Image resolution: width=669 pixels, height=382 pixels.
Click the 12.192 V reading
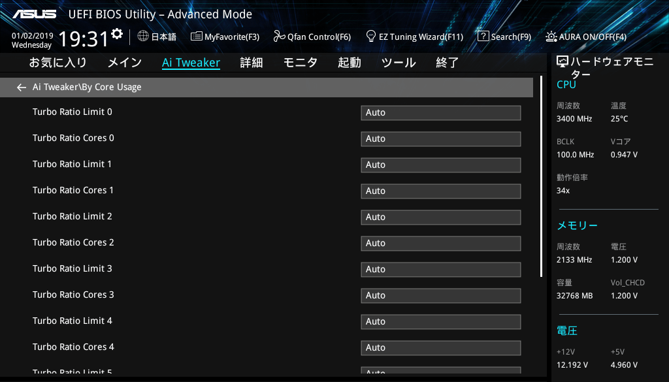click(572, 365)
